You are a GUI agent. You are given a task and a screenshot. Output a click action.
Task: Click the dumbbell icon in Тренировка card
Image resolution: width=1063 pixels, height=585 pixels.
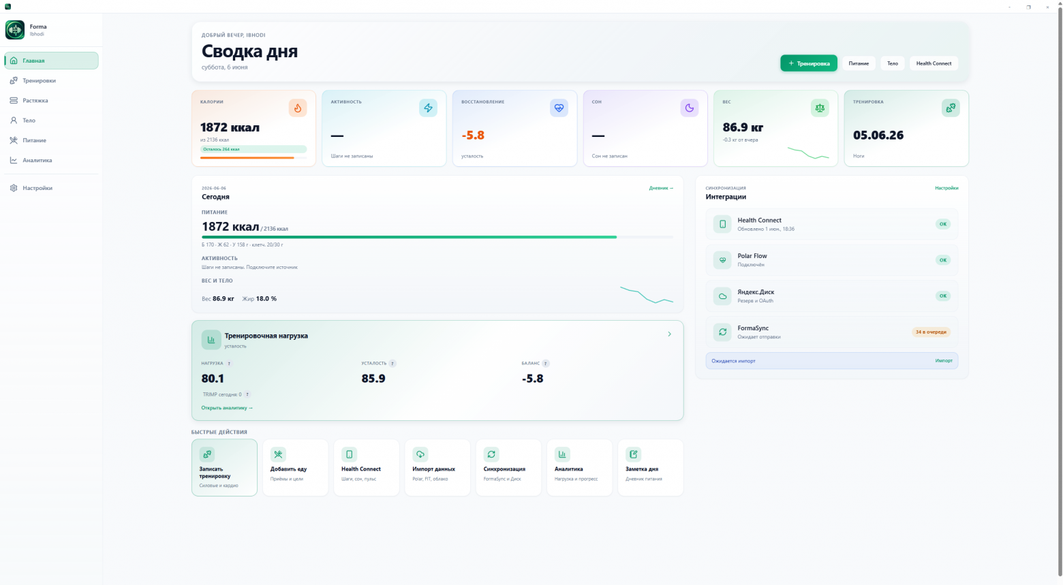951,108
